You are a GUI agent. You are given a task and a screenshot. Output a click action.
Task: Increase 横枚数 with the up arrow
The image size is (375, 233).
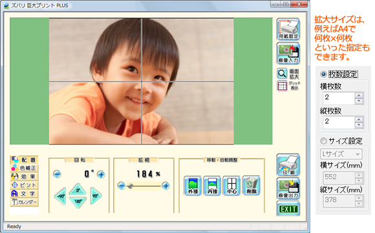[359, 95]
